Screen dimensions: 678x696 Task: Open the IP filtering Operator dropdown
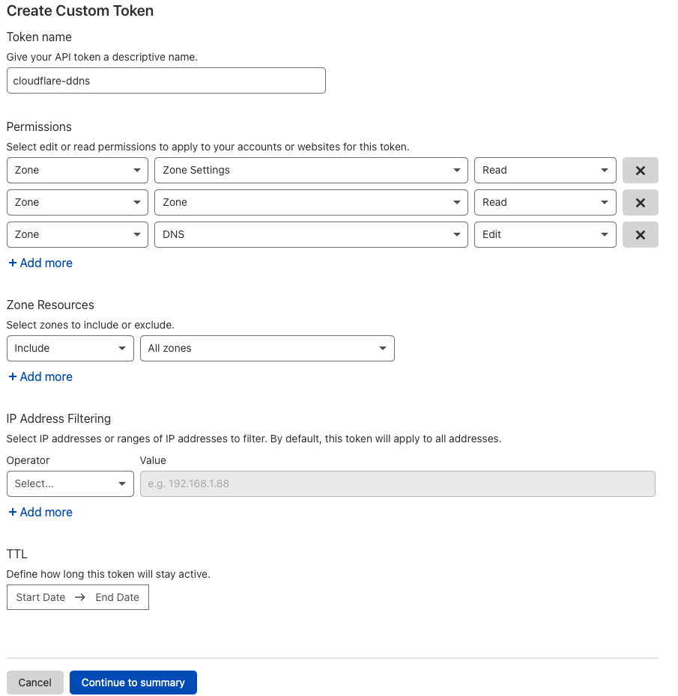(70, 484)
